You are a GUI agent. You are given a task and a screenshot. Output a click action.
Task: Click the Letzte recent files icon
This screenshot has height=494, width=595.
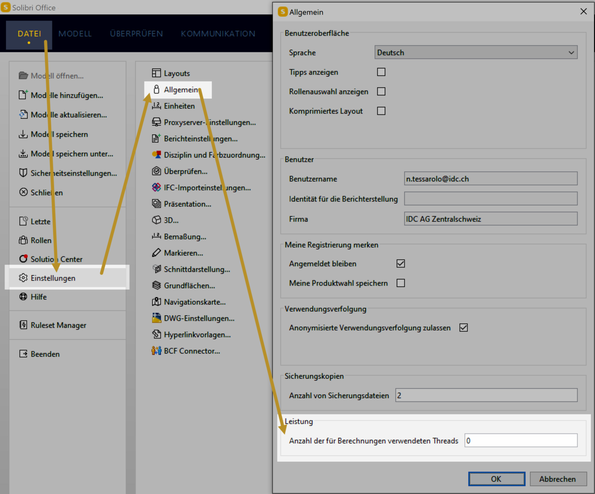tap(23, 221)
